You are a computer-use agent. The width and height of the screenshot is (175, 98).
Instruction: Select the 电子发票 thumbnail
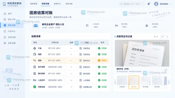[145, 82]
